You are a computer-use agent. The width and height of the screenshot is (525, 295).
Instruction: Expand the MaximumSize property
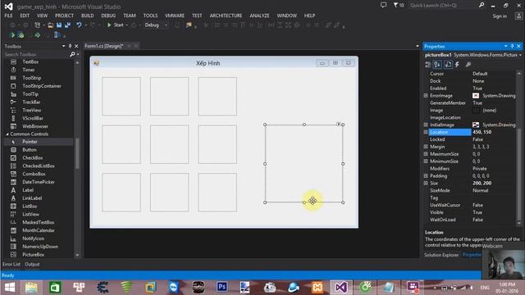click(426, 154)
